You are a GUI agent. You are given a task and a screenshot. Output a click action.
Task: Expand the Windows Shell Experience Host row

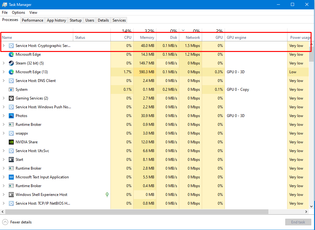3,195
